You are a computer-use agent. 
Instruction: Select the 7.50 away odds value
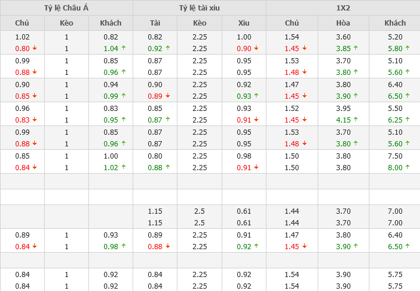tap(395, 156)
